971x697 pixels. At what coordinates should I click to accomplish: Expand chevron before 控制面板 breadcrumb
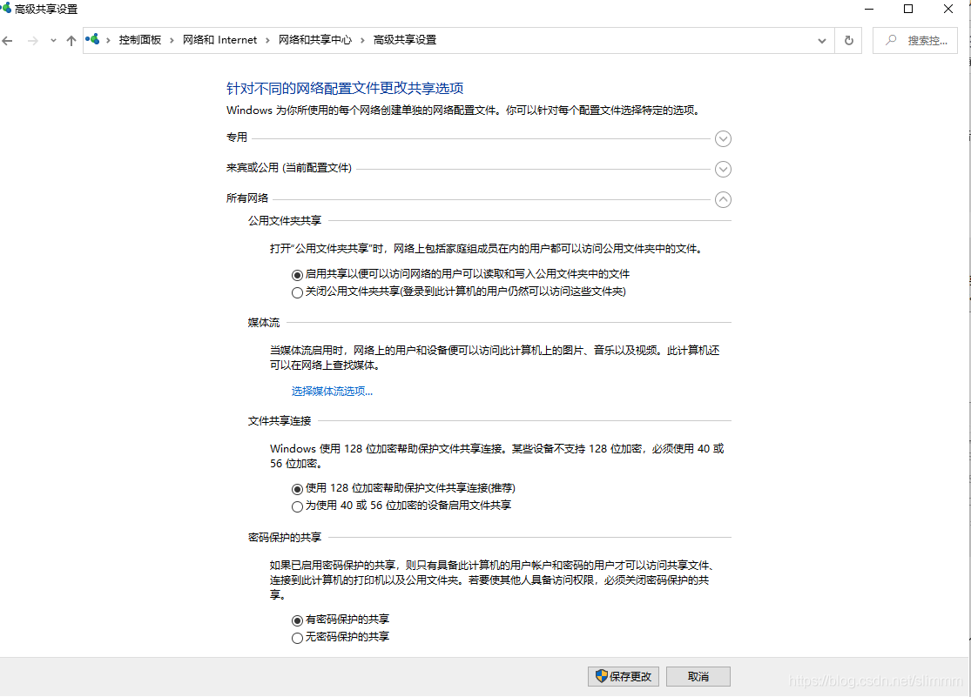(108, 41)
